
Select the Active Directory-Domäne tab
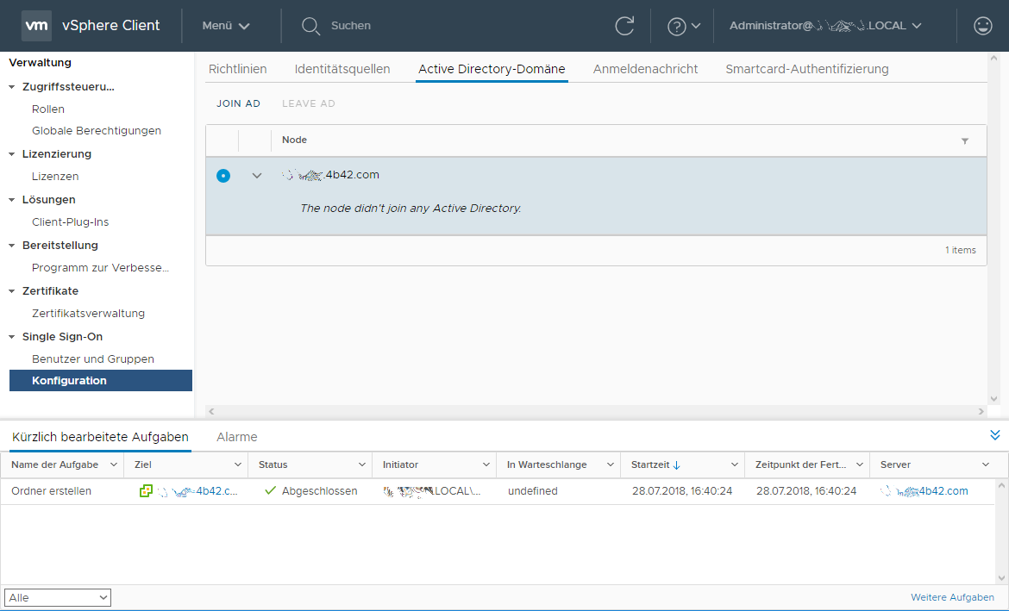click(492, 69)
